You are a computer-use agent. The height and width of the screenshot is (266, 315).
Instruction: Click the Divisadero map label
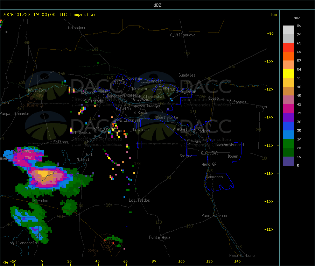tap(76, 28)
